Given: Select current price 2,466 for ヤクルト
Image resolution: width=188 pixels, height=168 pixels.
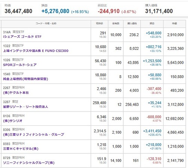Looking at the screenshot, I should (x=102, y=89).
